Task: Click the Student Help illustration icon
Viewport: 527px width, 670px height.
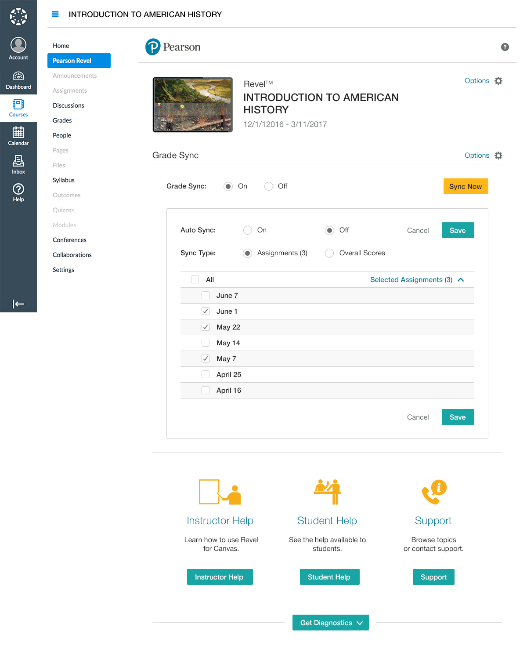Action: (x=327, y=492)
